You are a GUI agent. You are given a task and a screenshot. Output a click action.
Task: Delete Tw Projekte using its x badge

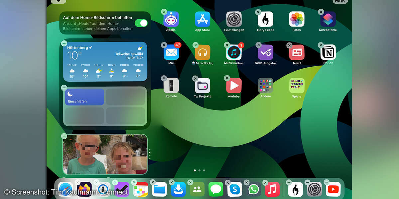[x=195, y=78]
